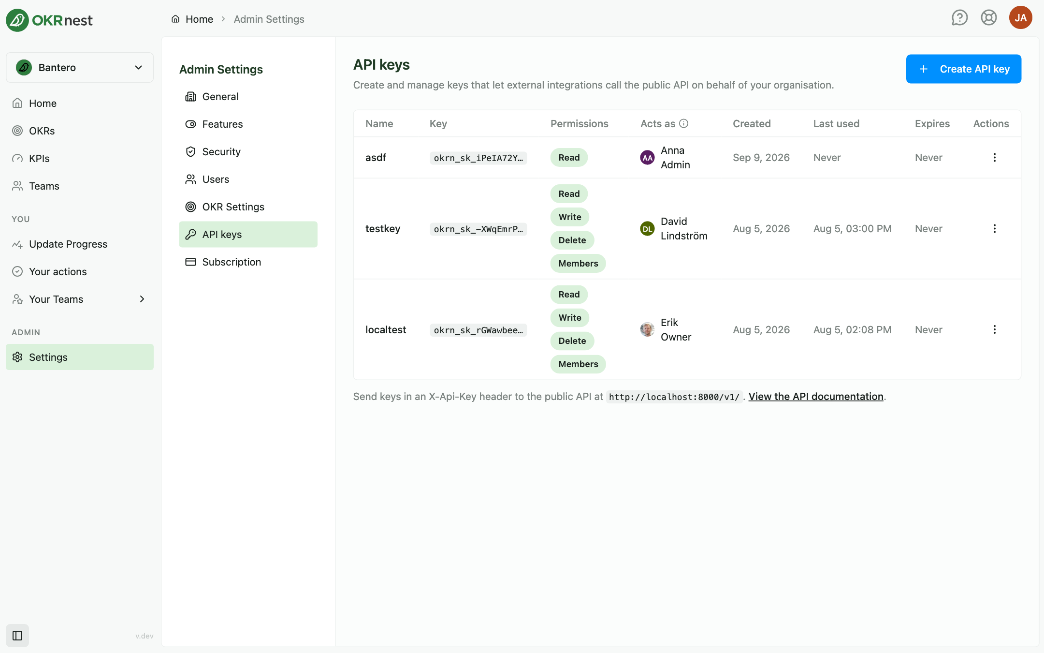Image resolution: width=1044 pixels, height=653 pixels.
Task: Open Update Progress
Action: coord(80,244)
